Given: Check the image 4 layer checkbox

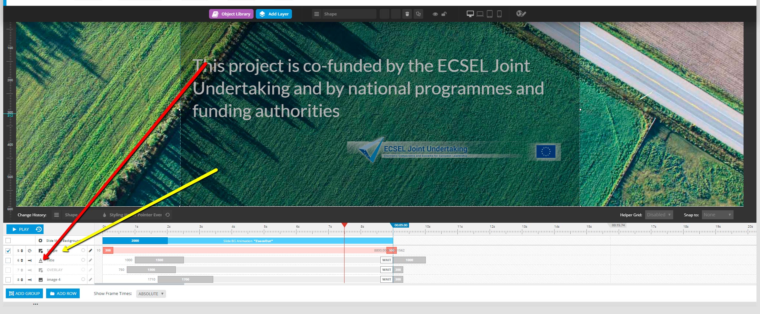Looking at the screenshot, I should 8,280.
